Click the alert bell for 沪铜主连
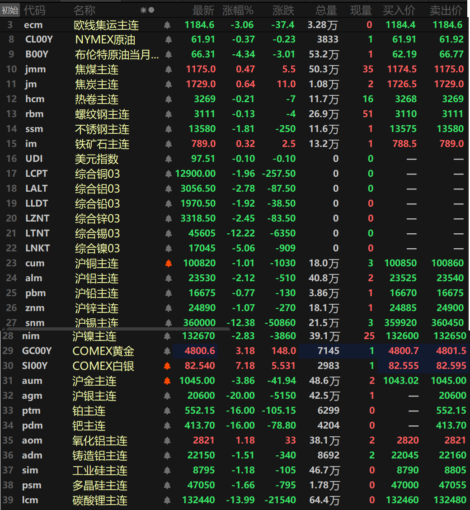470x510 pixels. (x=169, y=263)
